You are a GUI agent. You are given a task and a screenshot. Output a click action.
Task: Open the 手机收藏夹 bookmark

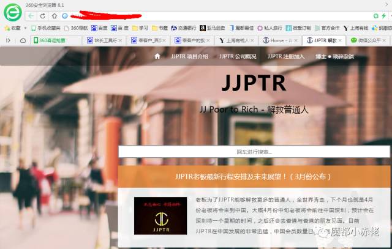point(46,28)
